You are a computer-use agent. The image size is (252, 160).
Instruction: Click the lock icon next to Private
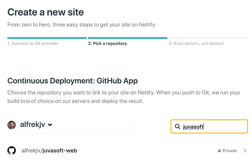click(219, 151)
